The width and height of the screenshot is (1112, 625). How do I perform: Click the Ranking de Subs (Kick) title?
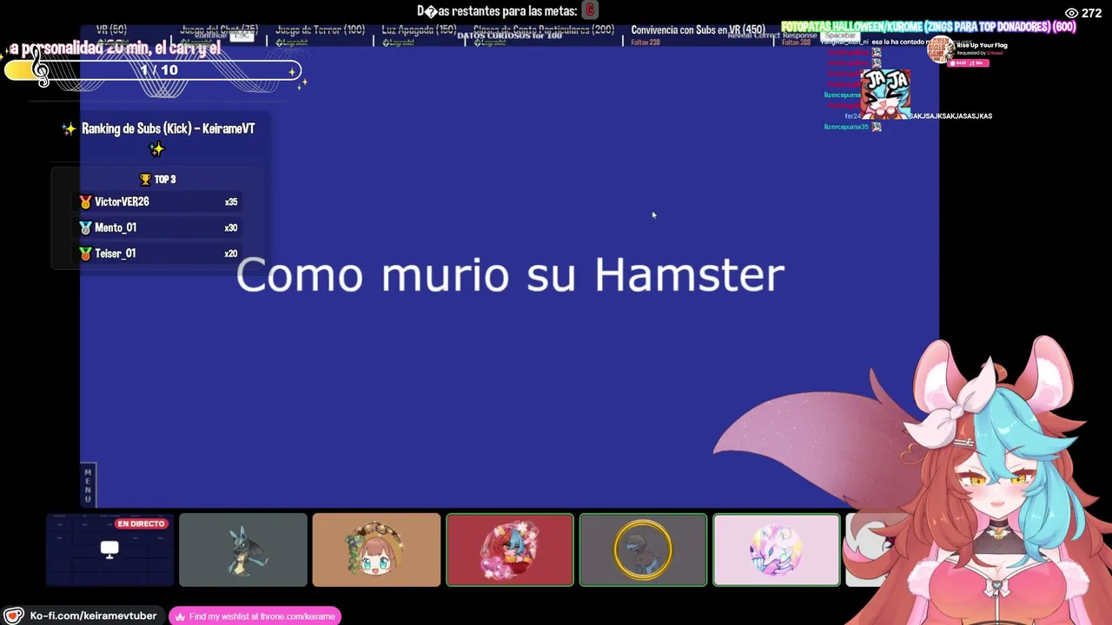click(168, 128)
